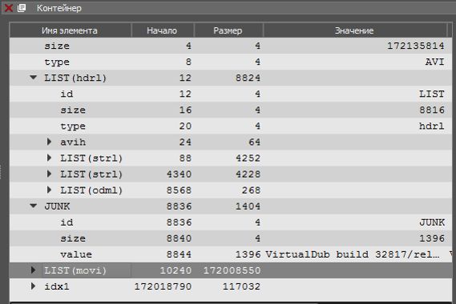Expand the idx1 node
Image resolution: width=456 pixels, height=304 pixels.
point(33,286)
